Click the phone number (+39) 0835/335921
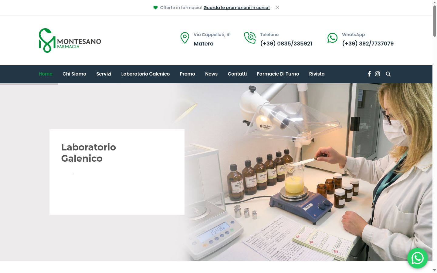The image size is (437, 273). click(x=286, y=43)
